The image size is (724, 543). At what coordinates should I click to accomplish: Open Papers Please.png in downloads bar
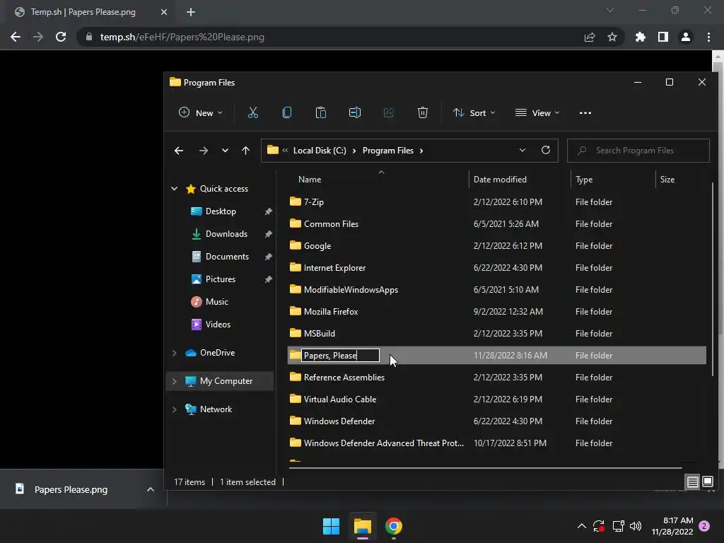[71, 489]
